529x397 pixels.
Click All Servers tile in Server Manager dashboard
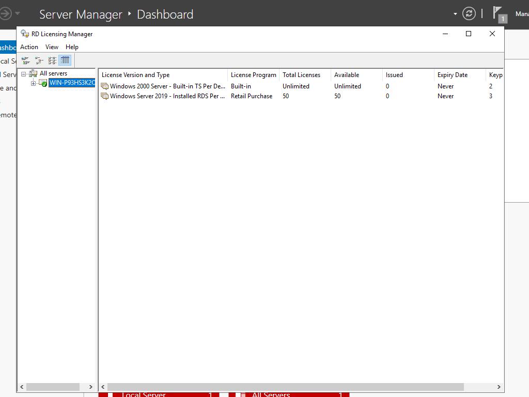point(289,394)
